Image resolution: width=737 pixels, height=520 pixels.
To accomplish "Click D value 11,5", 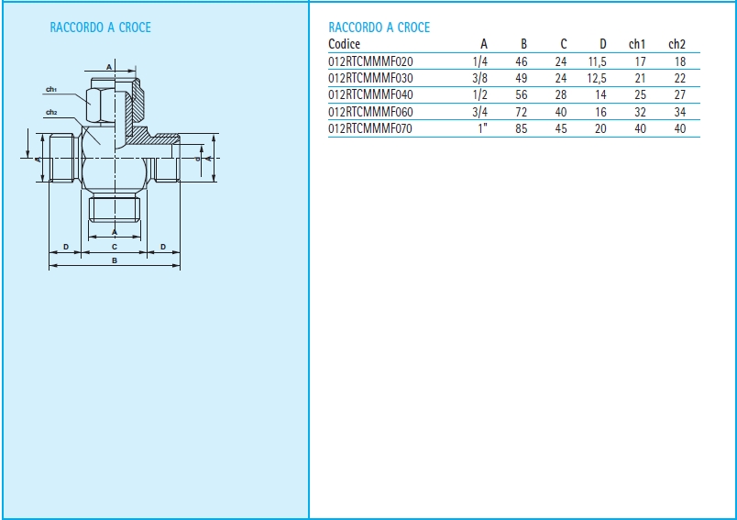I will 598,61.
